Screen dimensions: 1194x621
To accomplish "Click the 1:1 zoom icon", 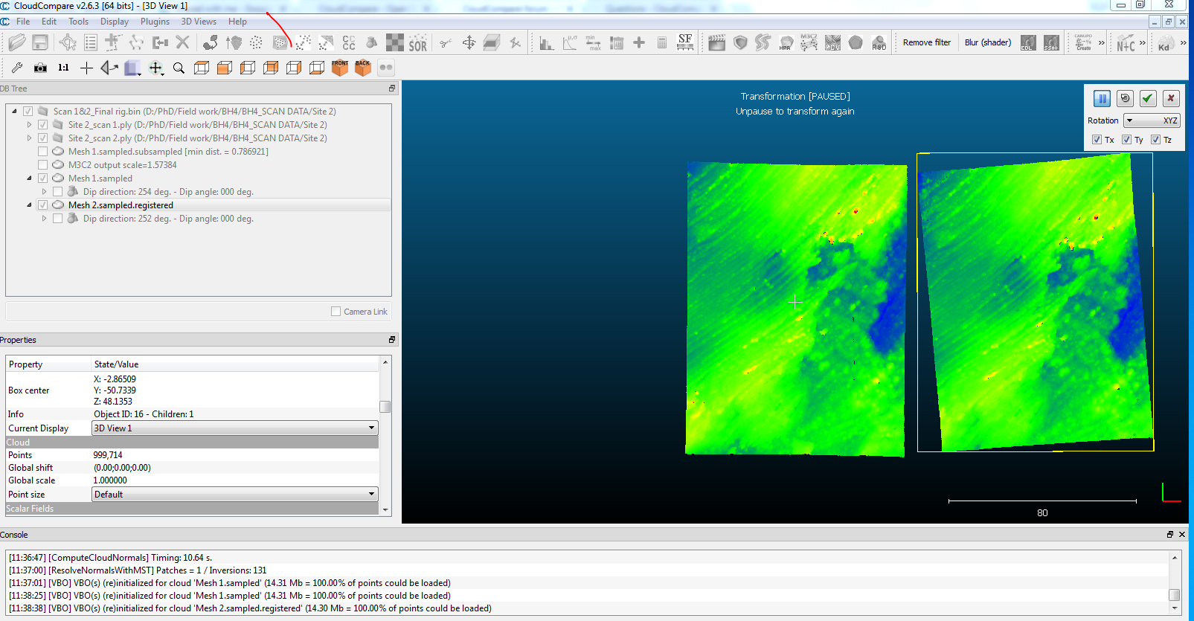I will coord(63,68).
